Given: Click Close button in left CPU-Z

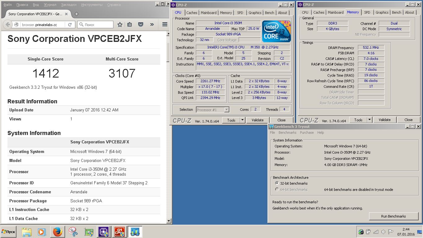Looking at the screenshot, I should click(281, 120).
